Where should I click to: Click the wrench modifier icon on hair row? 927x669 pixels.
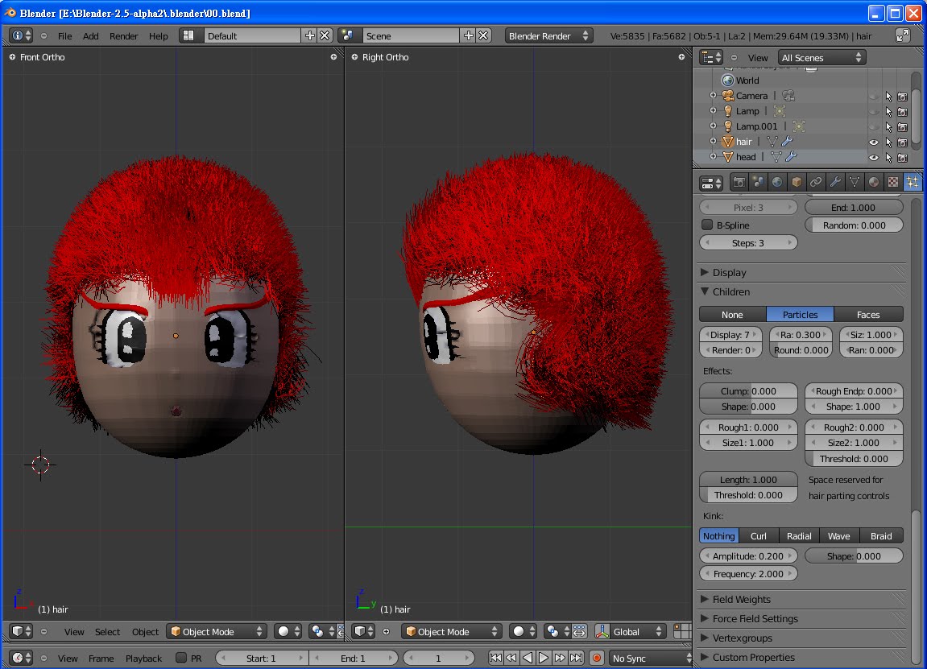pyautogui.click(x=787, y=142)
